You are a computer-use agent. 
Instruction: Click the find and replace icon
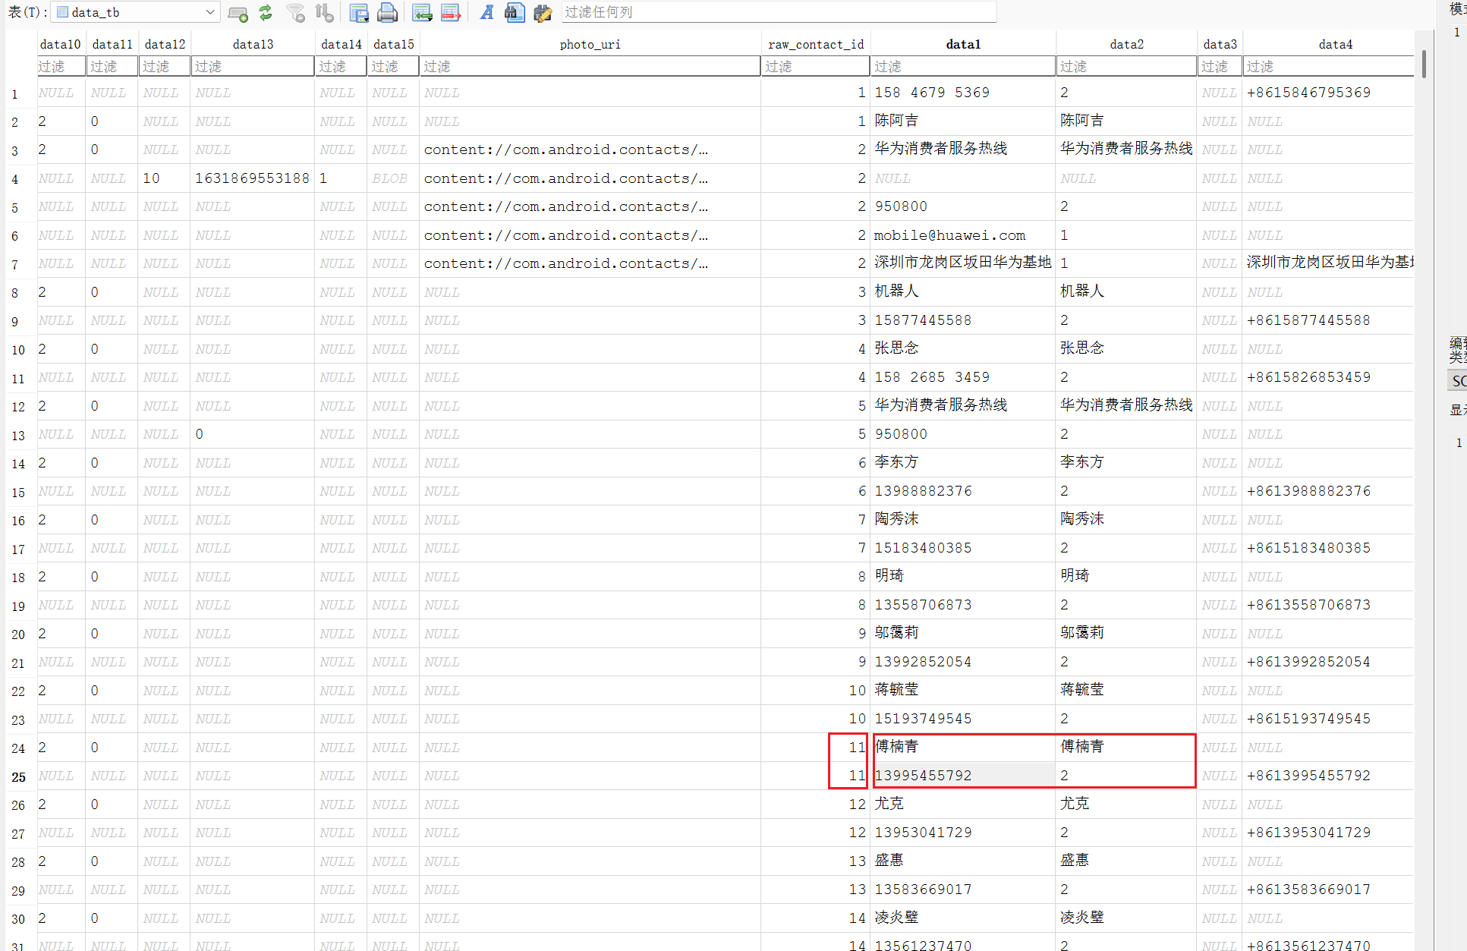pyautogui.click(x=543, y=12)
